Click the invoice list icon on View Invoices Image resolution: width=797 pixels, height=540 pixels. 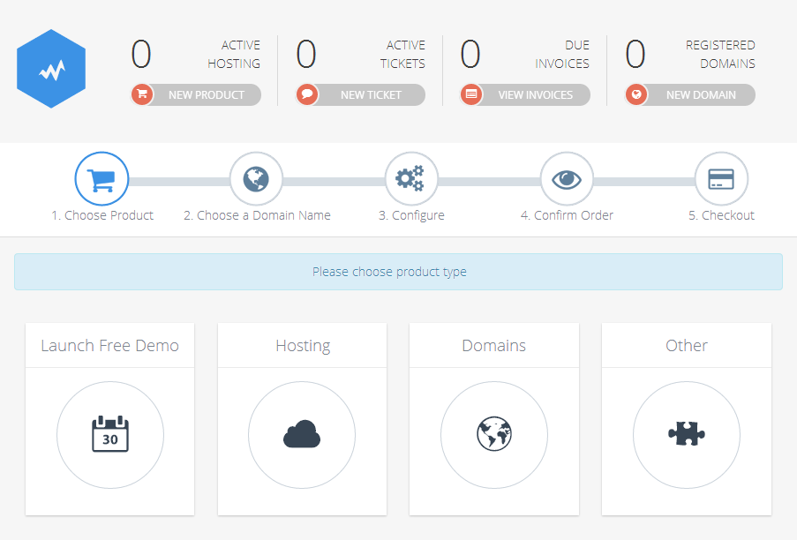[x=471, y=94]
